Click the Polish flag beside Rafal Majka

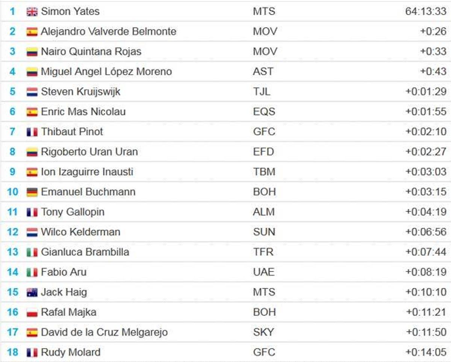[32, 312]
